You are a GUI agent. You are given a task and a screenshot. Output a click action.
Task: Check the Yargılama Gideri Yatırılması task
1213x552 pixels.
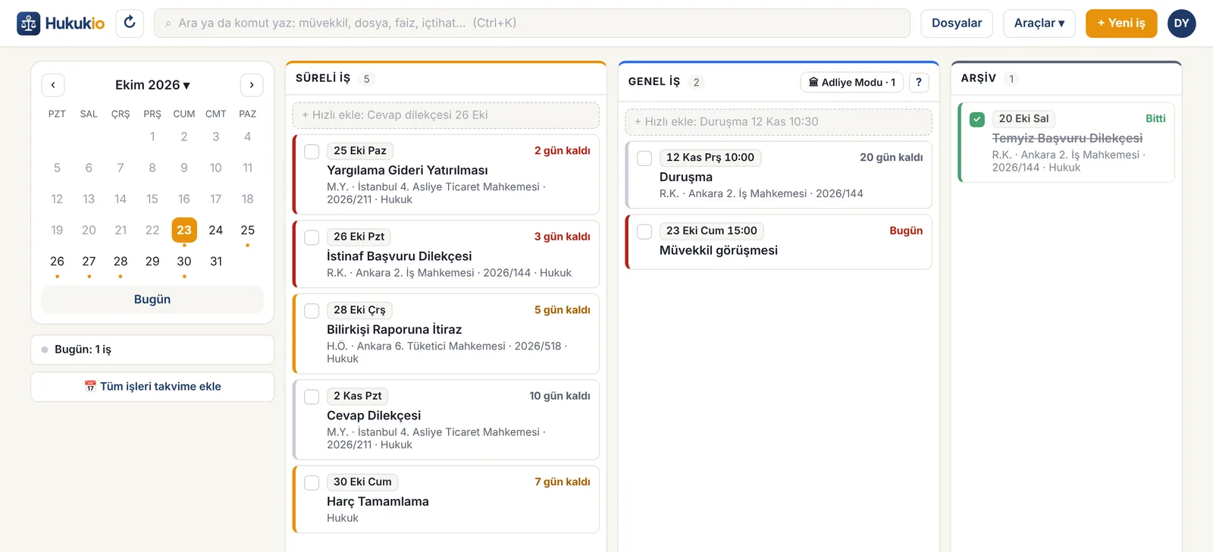point(312,152)
